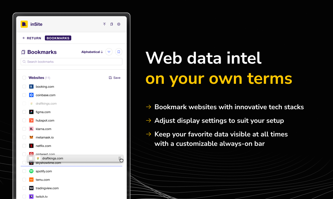
Task: Click the twitch.tv favicon
Action: coord(31,197)
